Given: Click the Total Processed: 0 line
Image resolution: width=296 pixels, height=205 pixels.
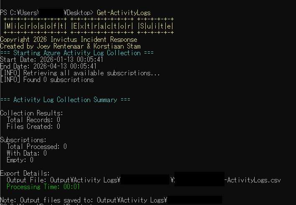Looking at the screenshot, I should (37, 147).
